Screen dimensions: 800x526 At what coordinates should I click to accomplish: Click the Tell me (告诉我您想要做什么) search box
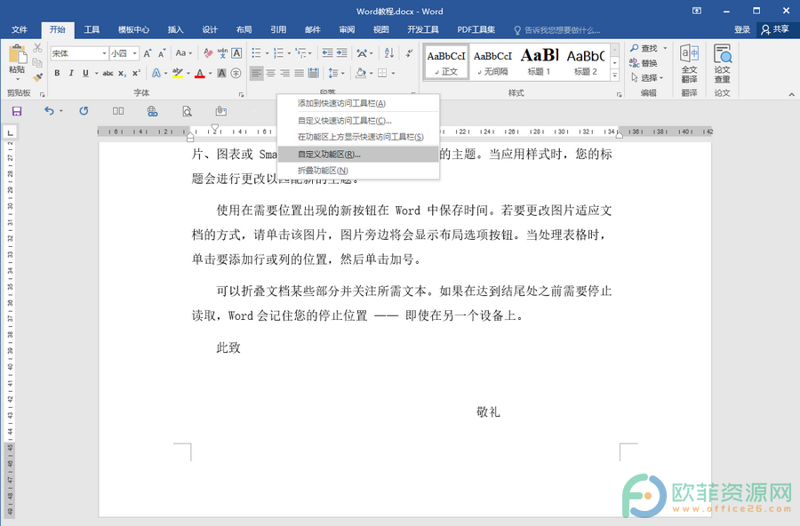[x=557, y=30]
